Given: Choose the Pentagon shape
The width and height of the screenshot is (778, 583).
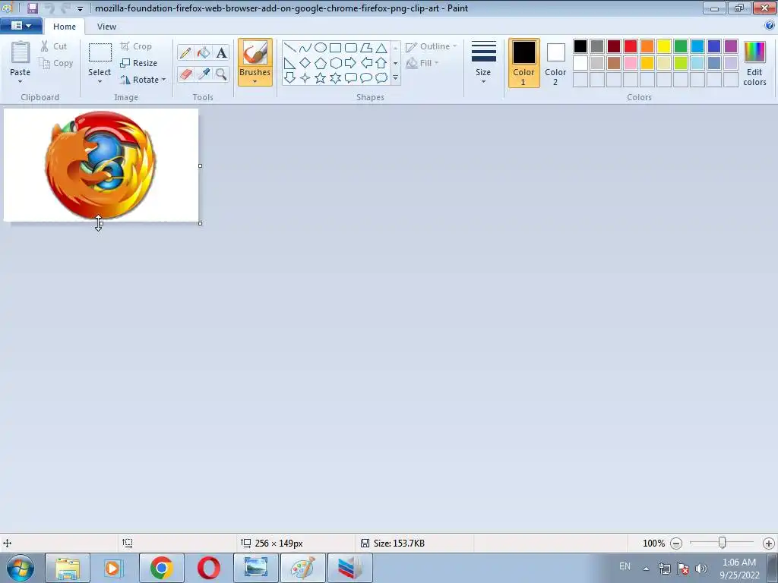Looking at the screenshot, I should 321,63.
